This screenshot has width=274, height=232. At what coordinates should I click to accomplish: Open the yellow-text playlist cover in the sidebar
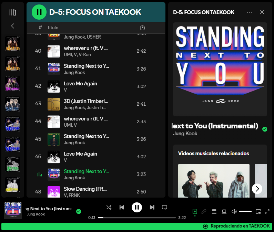(13, 184)
